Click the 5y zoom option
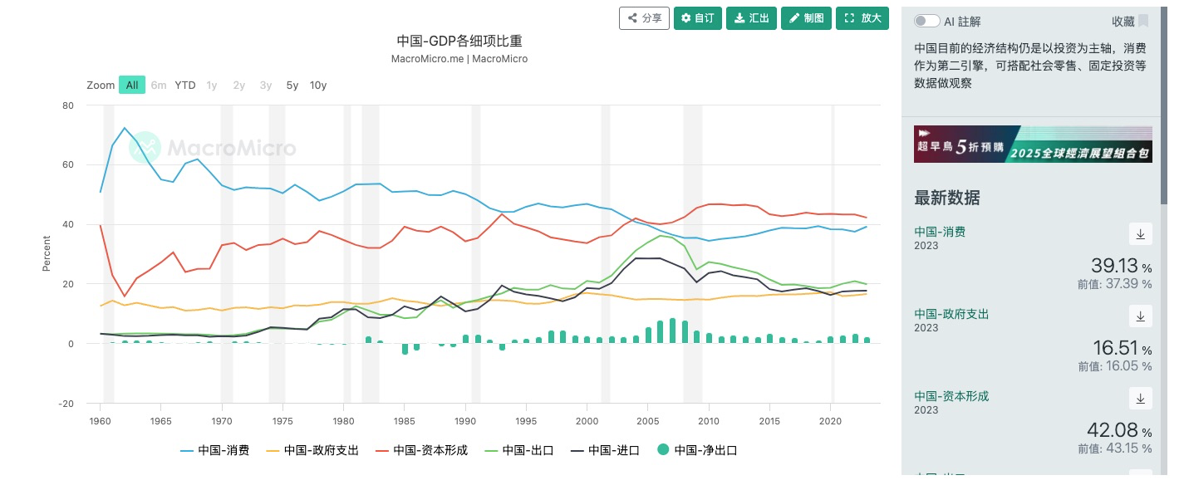1184x490 pixels. coord(292,85)
